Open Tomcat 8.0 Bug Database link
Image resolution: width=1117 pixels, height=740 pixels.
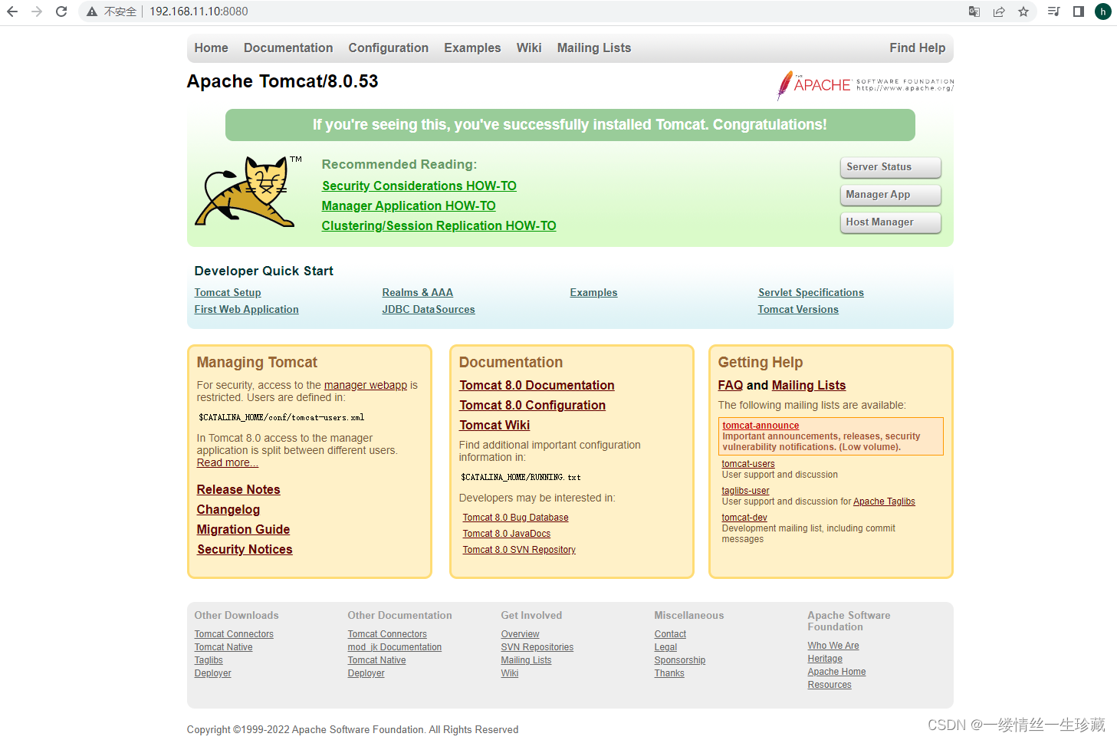pyautogui.click(x=515, y=518)
